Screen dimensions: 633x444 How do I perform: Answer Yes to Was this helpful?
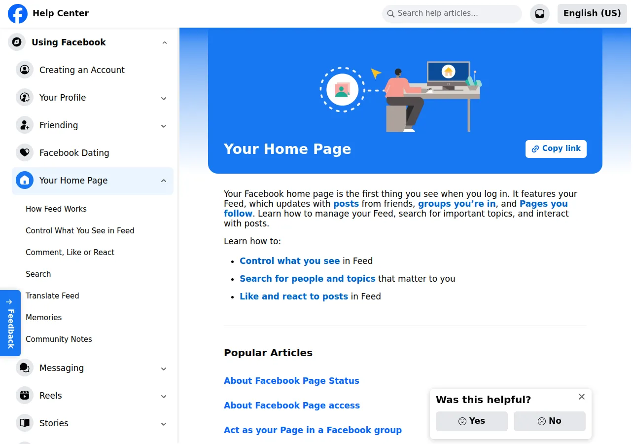coord(472,421)
